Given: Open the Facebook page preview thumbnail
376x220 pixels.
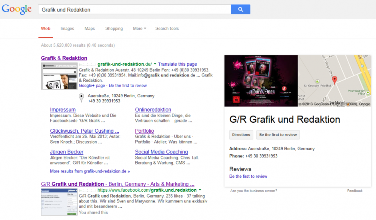Looking at the screenshot, I should coord(59,202).
